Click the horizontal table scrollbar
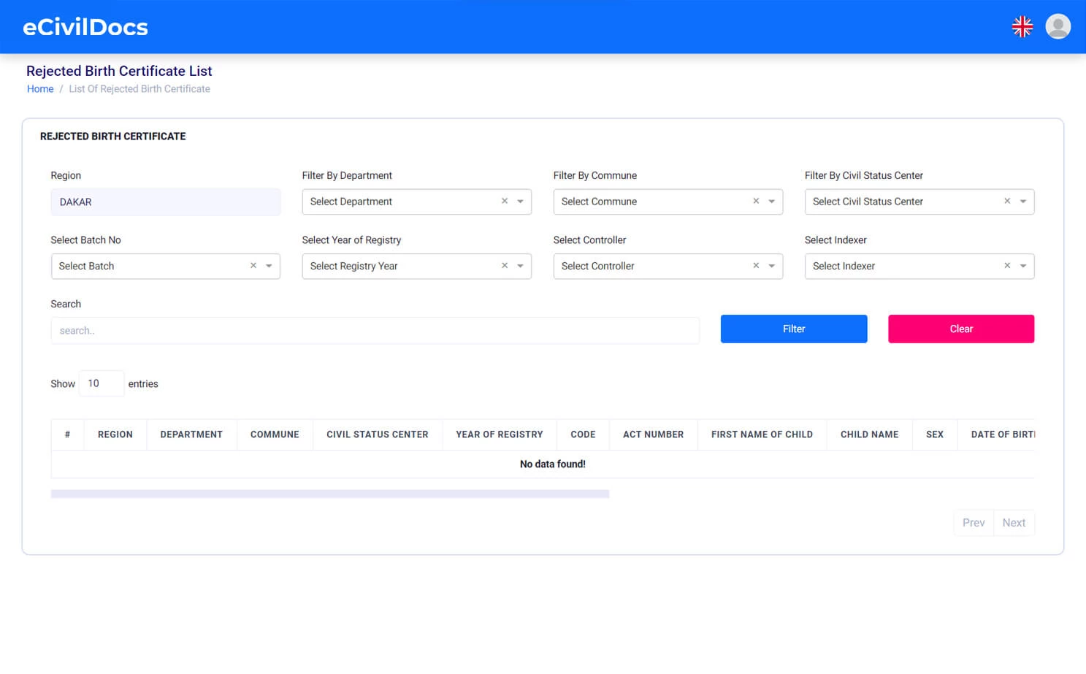1086x674 pixels. pos(329,494)
